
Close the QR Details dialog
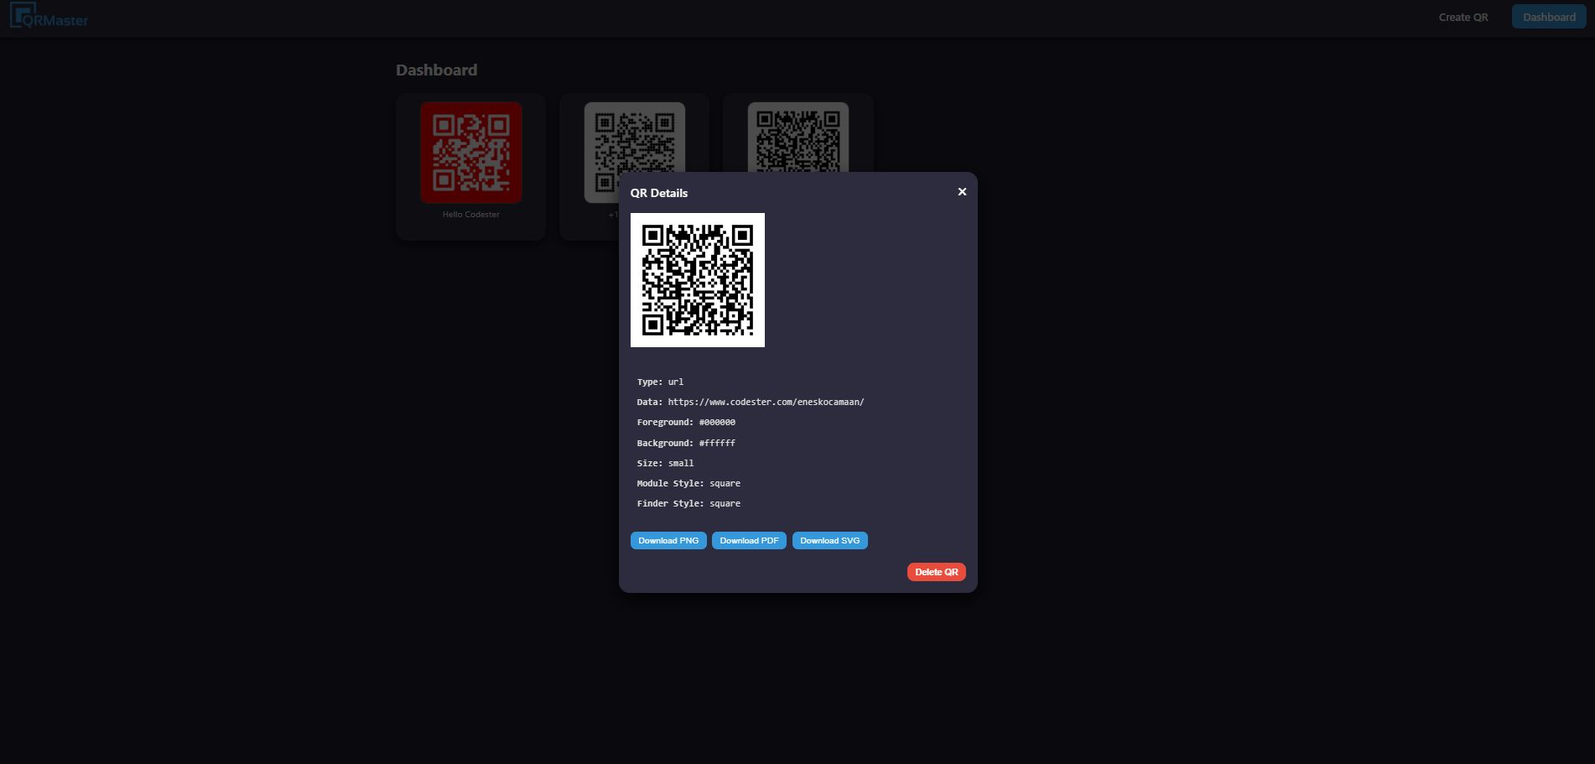pyautogui.click(x=962, y=192)
